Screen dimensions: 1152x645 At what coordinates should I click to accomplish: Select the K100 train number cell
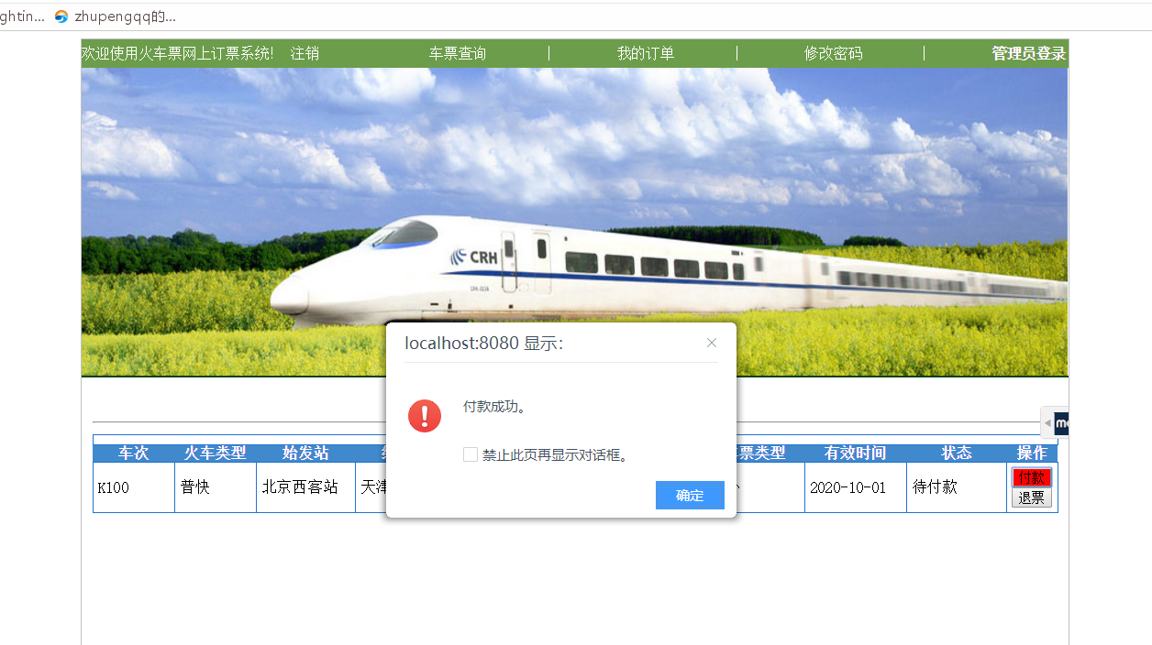tap(134, 487)
